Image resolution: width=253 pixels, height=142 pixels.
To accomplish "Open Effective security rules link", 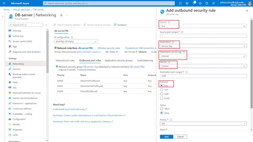I will tap(109, 48).
